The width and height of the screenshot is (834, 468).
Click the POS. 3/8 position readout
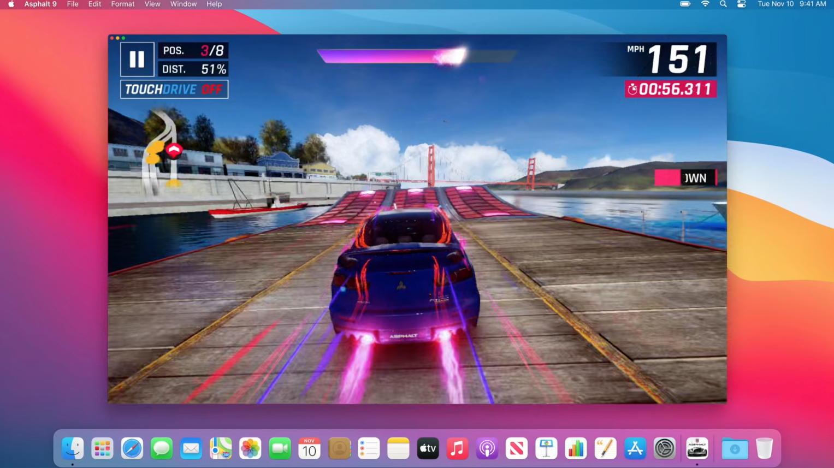pyautogui.click(x=193, y=51)
